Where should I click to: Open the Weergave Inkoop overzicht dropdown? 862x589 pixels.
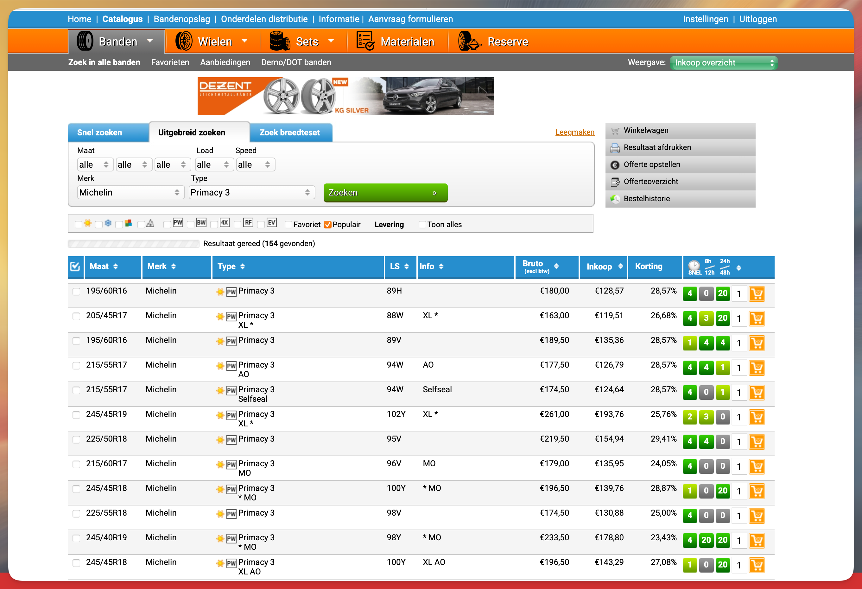click(x=723, y=63)
